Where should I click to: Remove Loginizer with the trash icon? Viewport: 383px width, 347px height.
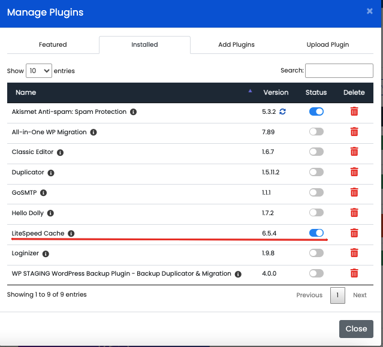(x=354, y=253)
